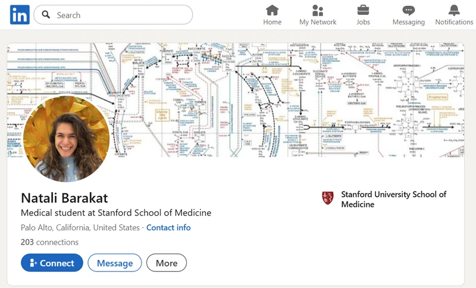Click the search magnifier icon
Viewport: 476px width, 288px height.
point(46,15)
